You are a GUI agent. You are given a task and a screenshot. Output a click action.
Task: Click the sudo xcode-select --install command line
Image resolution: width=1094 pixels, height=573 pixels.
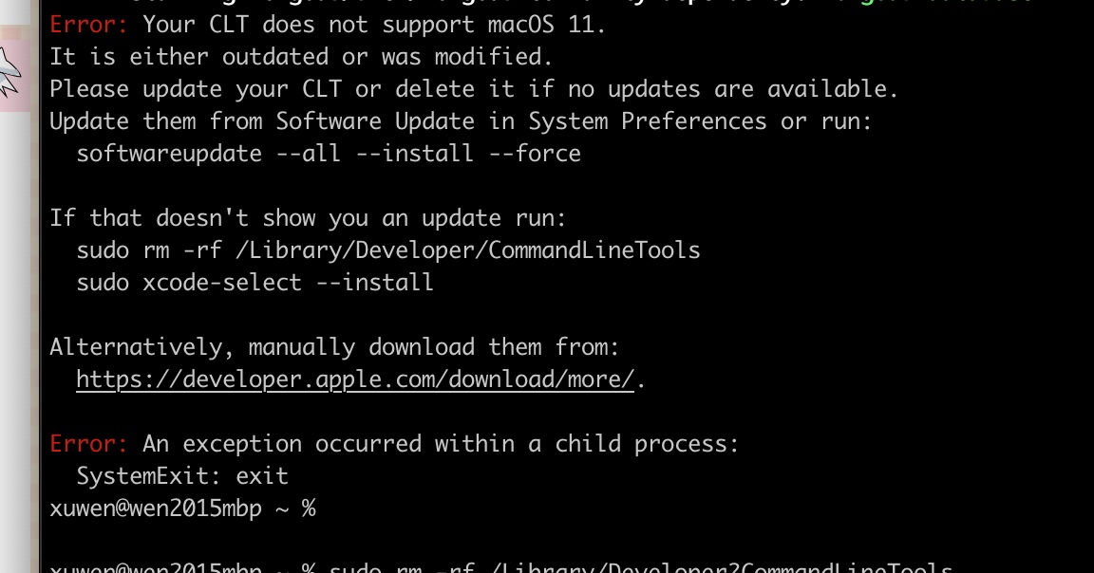click(255, 283)
